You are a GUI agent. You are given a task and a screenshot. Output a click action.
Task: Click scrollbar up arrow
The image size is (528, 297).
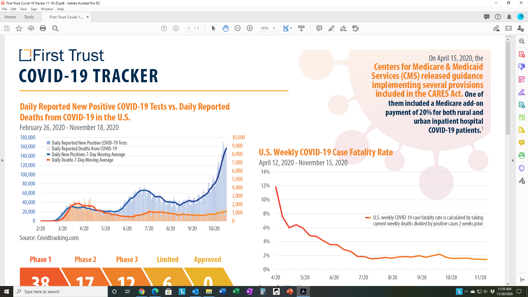pos(508,40)
